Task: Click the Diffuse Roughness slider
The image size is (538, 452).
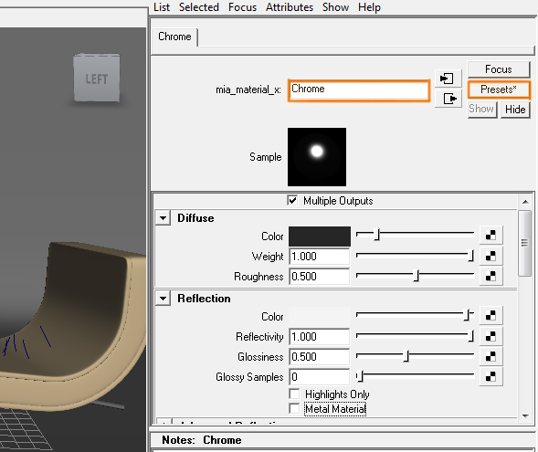Action: [x=416, y=276]
